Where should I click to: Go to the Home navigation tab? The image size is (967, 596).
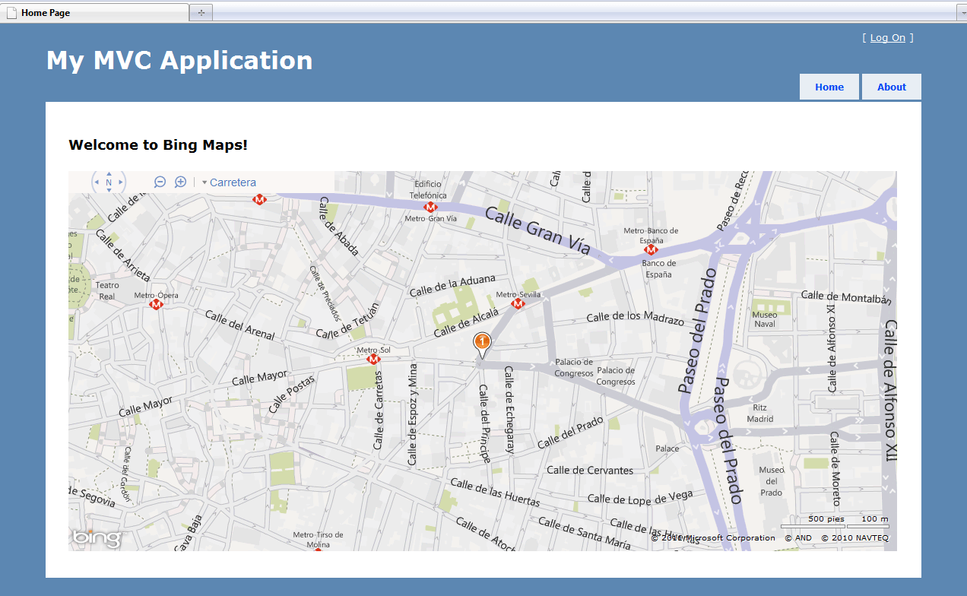(829, 87)
